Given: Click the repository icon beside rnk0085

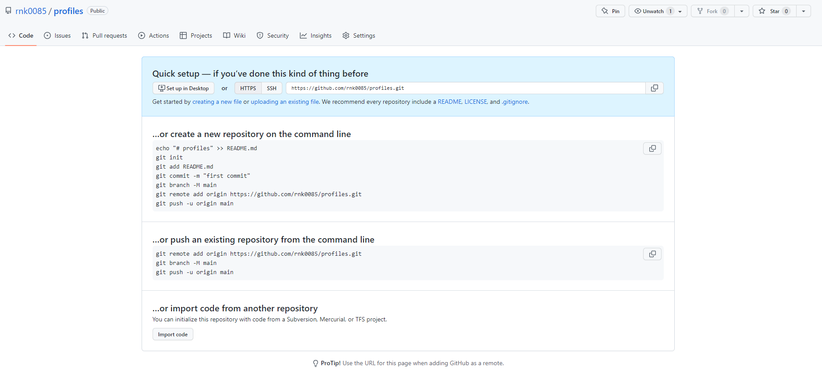Looking at the screenshot, I should click(x=8, y=11).
